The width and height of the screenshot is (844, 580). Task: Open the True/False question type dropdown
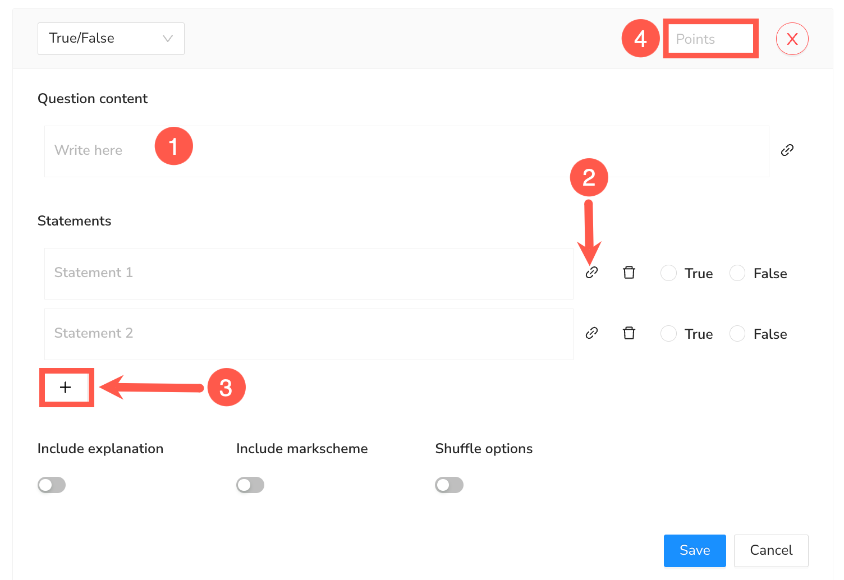(111, 39)
